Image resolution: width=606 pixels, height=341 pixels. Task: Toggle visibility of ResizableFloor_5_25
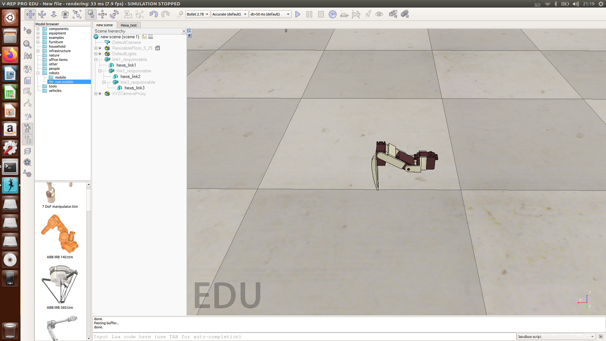click(x=100, y=48)
